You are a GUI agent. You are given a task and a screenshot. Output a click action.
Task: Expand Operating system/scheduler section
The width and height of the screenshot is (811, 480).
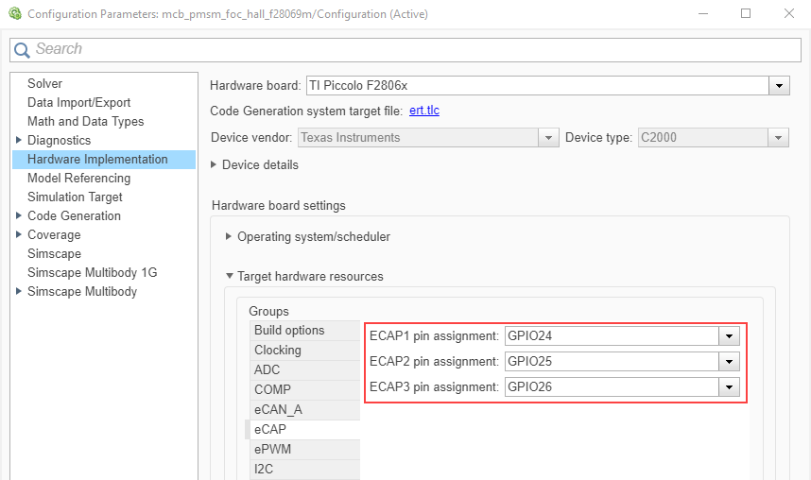229,236
